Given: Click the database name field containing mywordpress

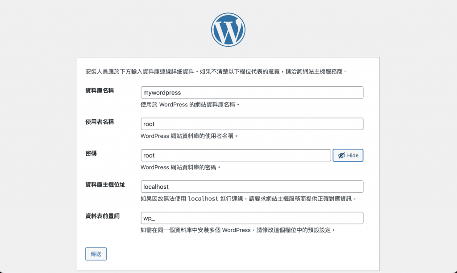Looking at the screenshot, I should pos(252,93).
